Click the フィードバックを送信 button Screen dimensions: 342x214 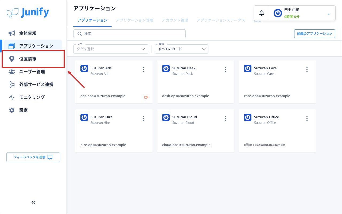pyautogui.click(x=33, y=157)
